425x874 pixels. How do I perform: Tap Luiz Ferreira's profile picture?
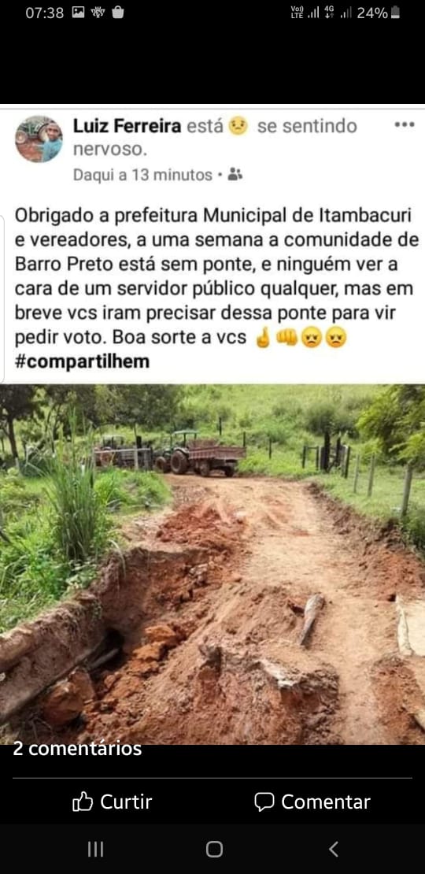click(x=39, y=139)
